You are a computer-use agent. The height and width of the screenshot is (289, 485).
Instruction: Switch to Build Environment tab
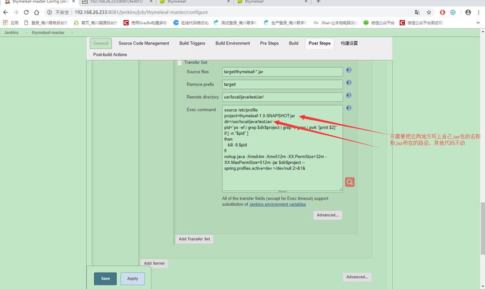pyautogui.click(x=232, y=43)
